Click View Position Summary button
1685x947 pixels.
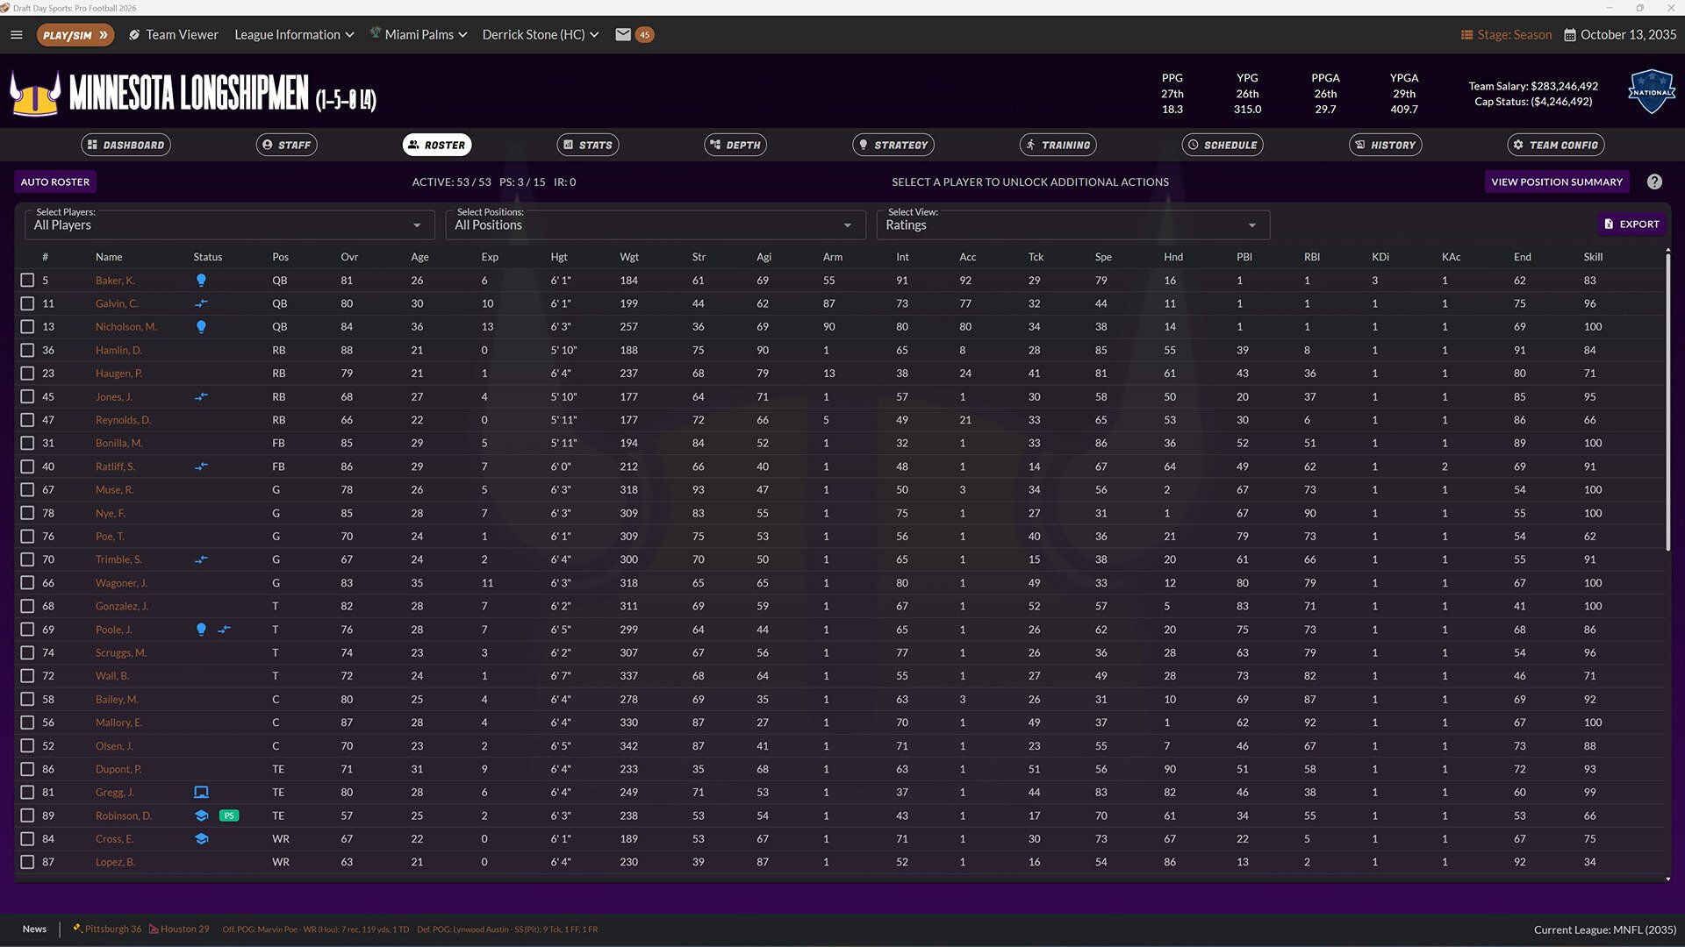[x=1556, y=182]
